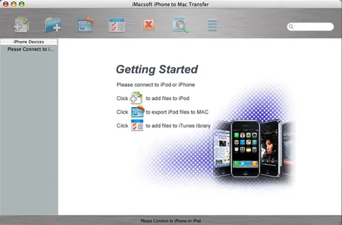Click the export to MAC icon in Getting Started
This screenshot has width=342, height=225.
[138, 111]
